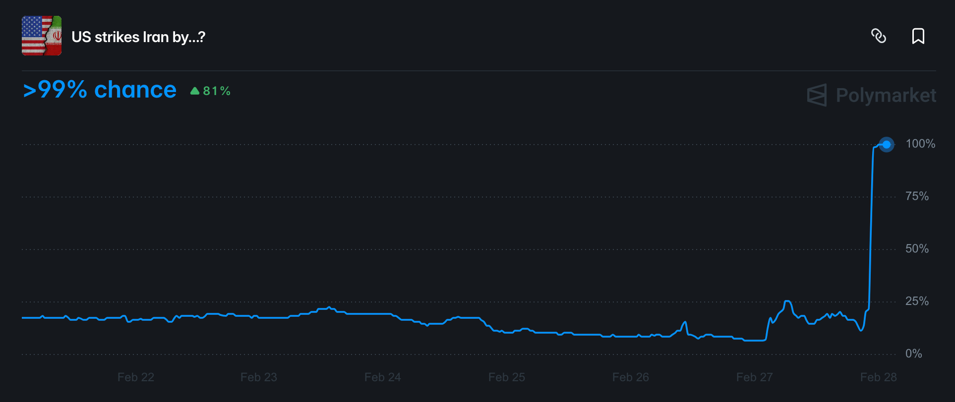Copy the market link with chain icon
Viewport: 955px width, 402px height.
(x=879, y=36)
